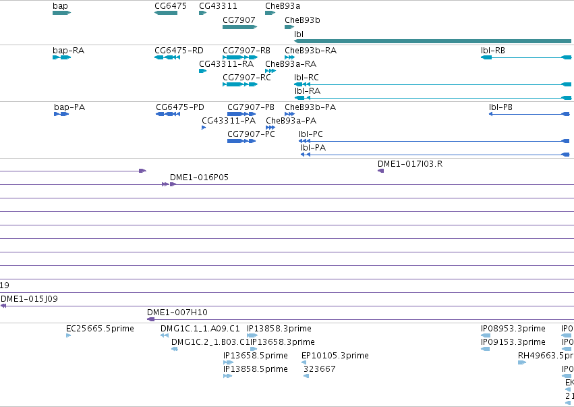Image resolution: width=574 pixels, height=407 pixels.
Task: Select the IP13658.3prime EST glyph
Action: 254,349
